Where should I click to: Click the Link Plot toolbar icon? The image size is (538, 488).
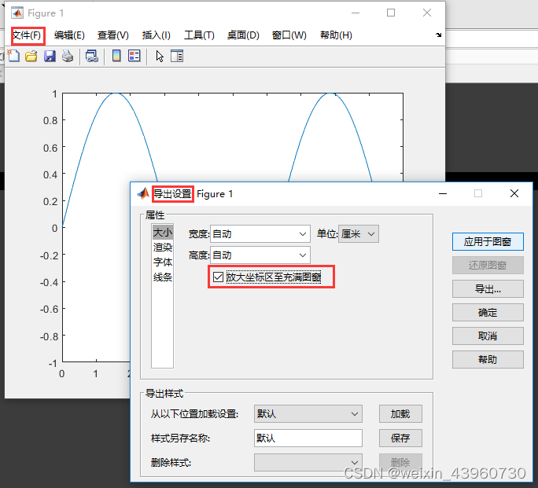click(92, 56)
